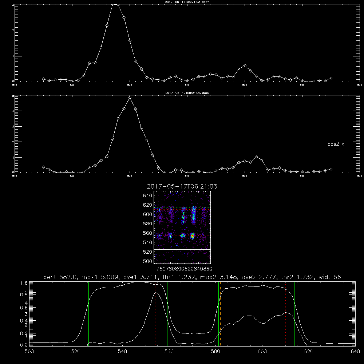Click 'thr2 1.232' in the statistics line

[x=297, y=277]
